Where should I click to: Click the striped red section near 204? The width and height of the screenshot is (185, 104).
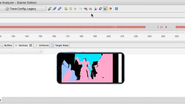(114, 27)
